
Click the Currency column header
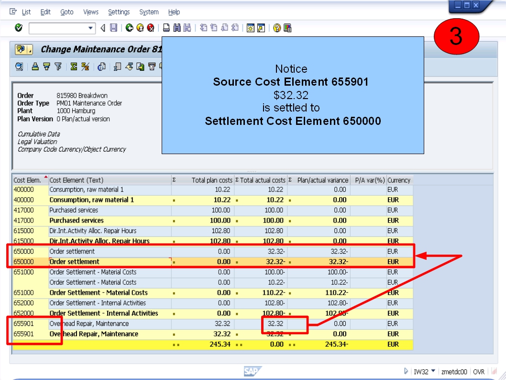coord(399,180)
